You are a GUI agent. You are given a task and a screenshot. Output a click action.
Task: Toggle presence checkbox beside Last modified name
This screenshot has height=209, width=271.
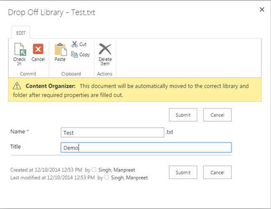tap(106, 178)
